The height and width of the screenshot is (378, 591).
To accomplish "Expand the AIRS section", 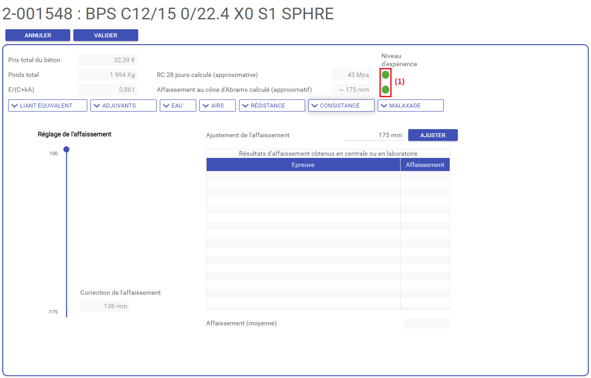I will pyautogui.click(x=218, y=105).
